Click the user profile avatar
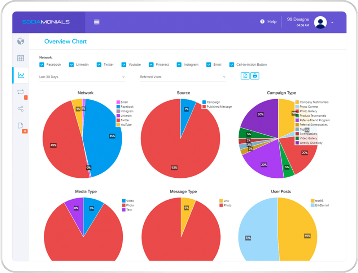Screen dimensions: 358x273 [x=320, y=22]
